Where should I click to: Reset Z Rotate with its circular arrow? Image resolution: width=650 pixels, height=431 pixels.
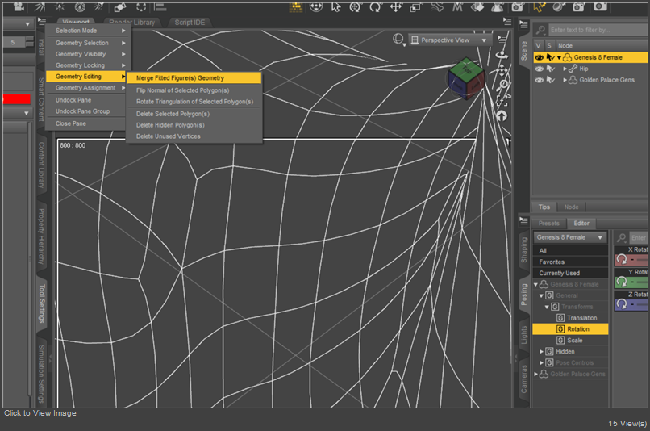(621, 304)
